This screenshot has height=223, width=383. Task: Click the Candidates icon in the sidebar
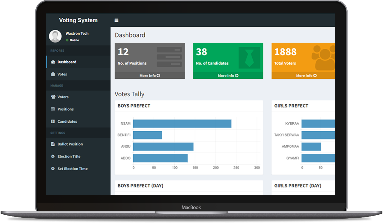point(53,121)
